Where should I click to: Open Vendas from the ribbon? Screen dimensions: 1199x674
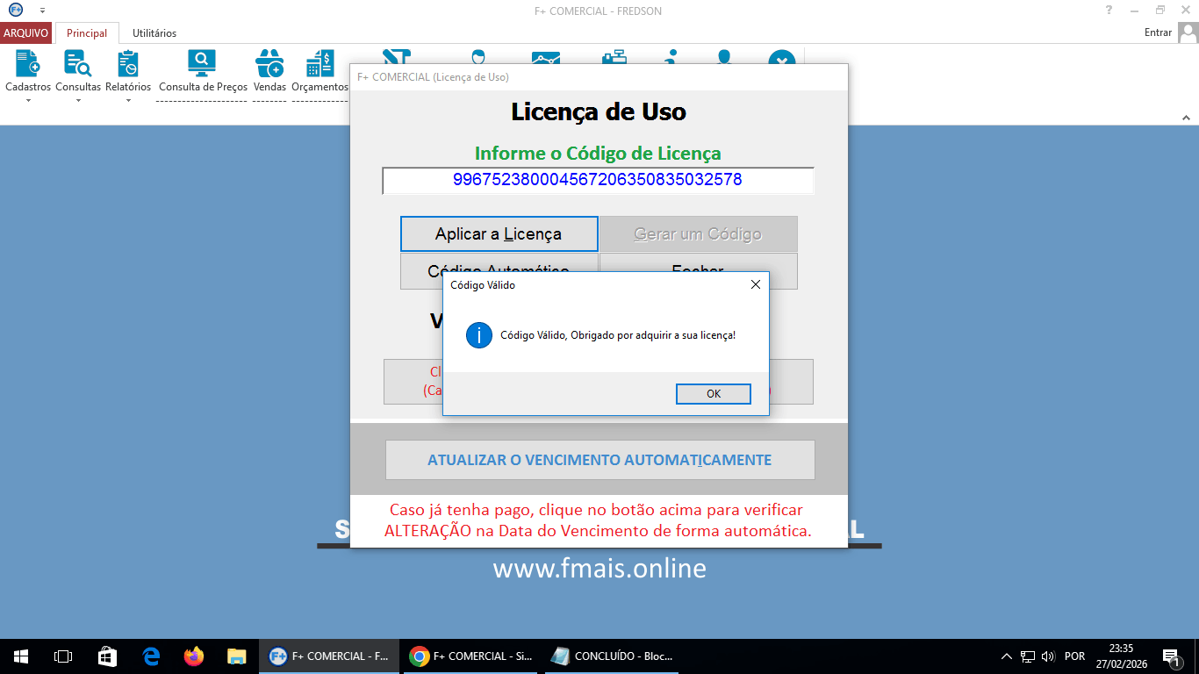269,63
